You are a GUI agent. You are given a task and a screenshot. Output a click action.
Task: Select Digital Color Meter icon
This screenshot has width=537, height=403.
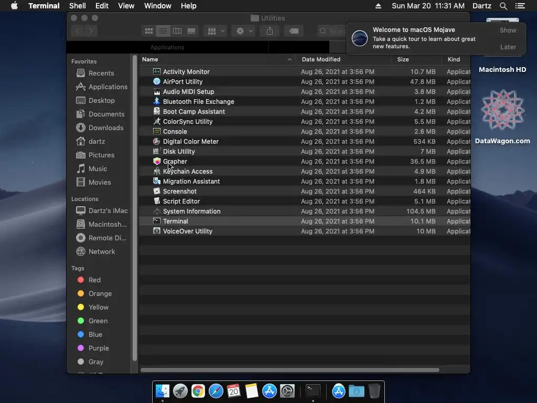pyautogui.click(x=156, y=141)
